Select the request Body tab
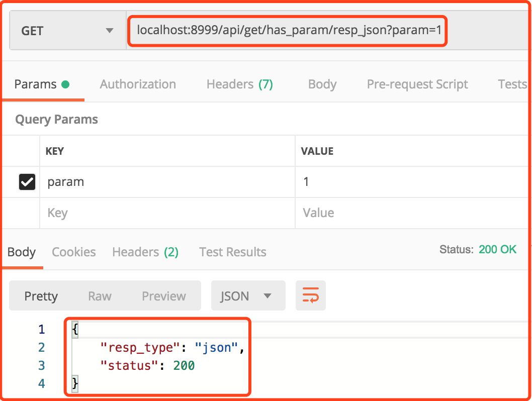Image resolution: width=532 pixels, height=401 pixels. [x=322, y=84]
